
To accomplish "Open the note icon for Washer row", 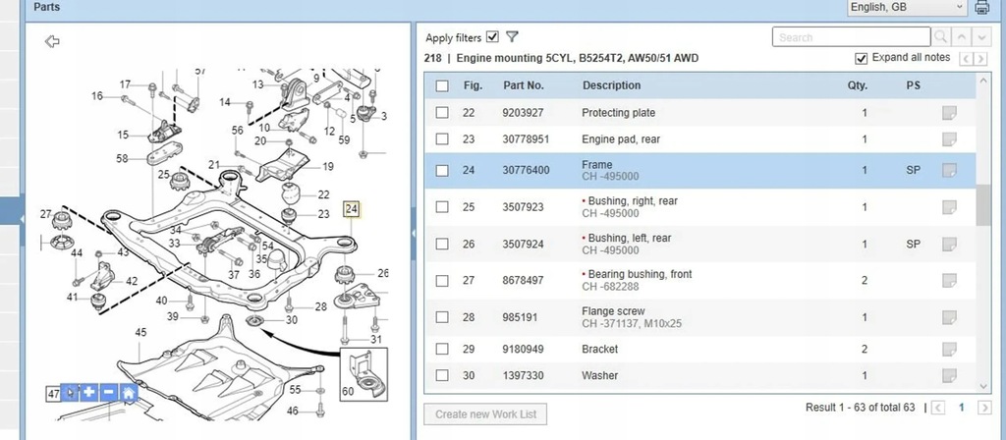I will 949,376.
